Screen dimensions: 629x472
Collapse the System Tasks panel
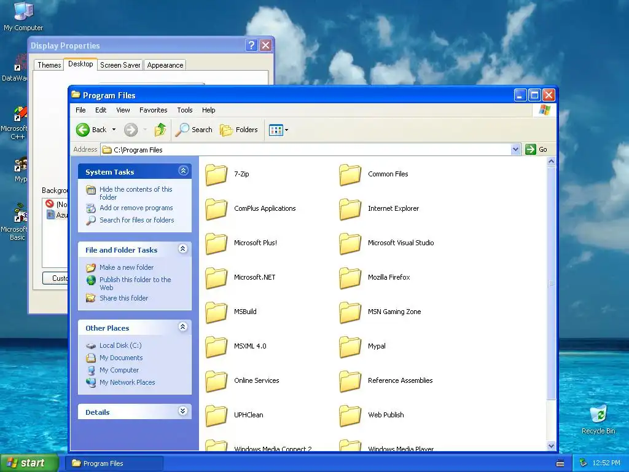click(x=183, y=171)
